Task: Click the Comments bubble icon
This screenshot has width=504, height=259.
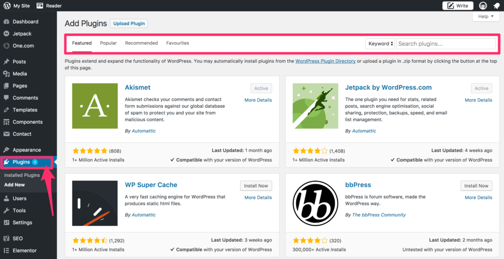Action: pos(6,98)
